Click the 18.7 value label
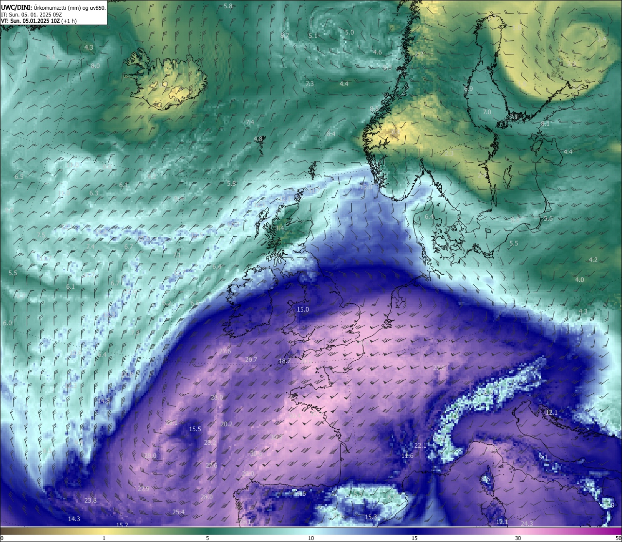Viewport: 622px width, 542px height. 285,361
